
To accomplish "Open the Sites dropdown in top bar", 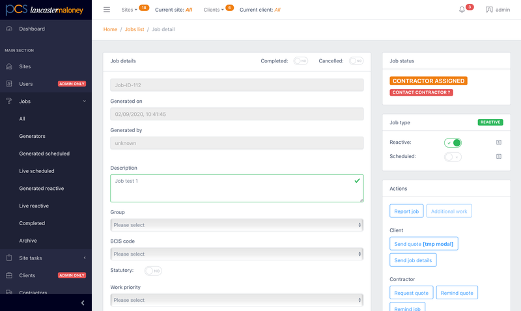I will coord(129,10).
